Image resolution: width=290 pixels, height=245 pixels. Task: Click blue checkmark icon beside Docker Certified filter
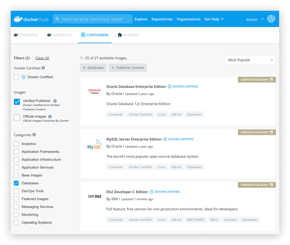pos(23,77)
